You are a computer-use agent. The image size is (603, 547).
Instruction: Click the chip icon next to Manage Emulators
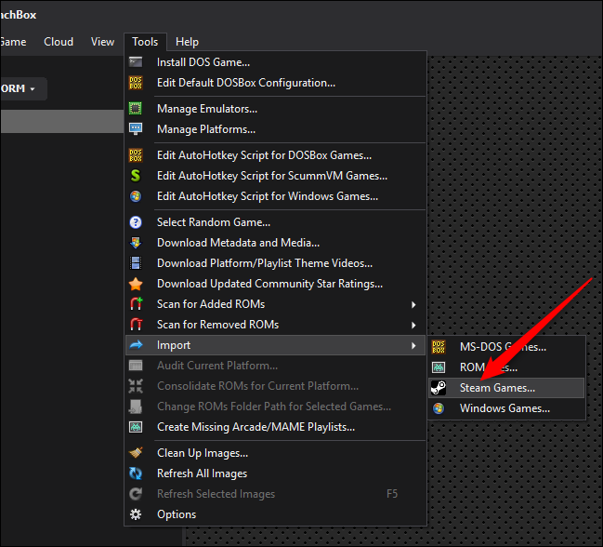click(x=136, y=109)
